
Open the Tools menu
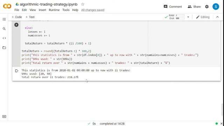[66, 10]
